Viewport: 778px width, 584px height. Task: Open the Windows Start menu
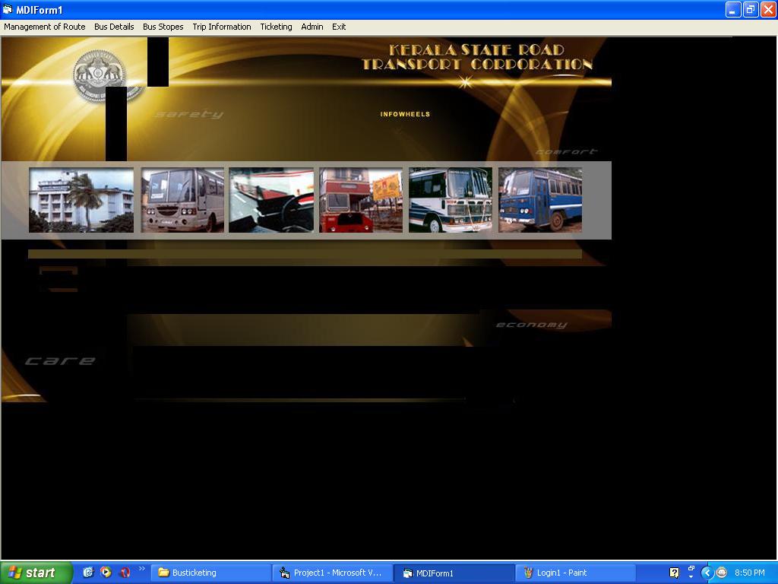coord(36,573)
